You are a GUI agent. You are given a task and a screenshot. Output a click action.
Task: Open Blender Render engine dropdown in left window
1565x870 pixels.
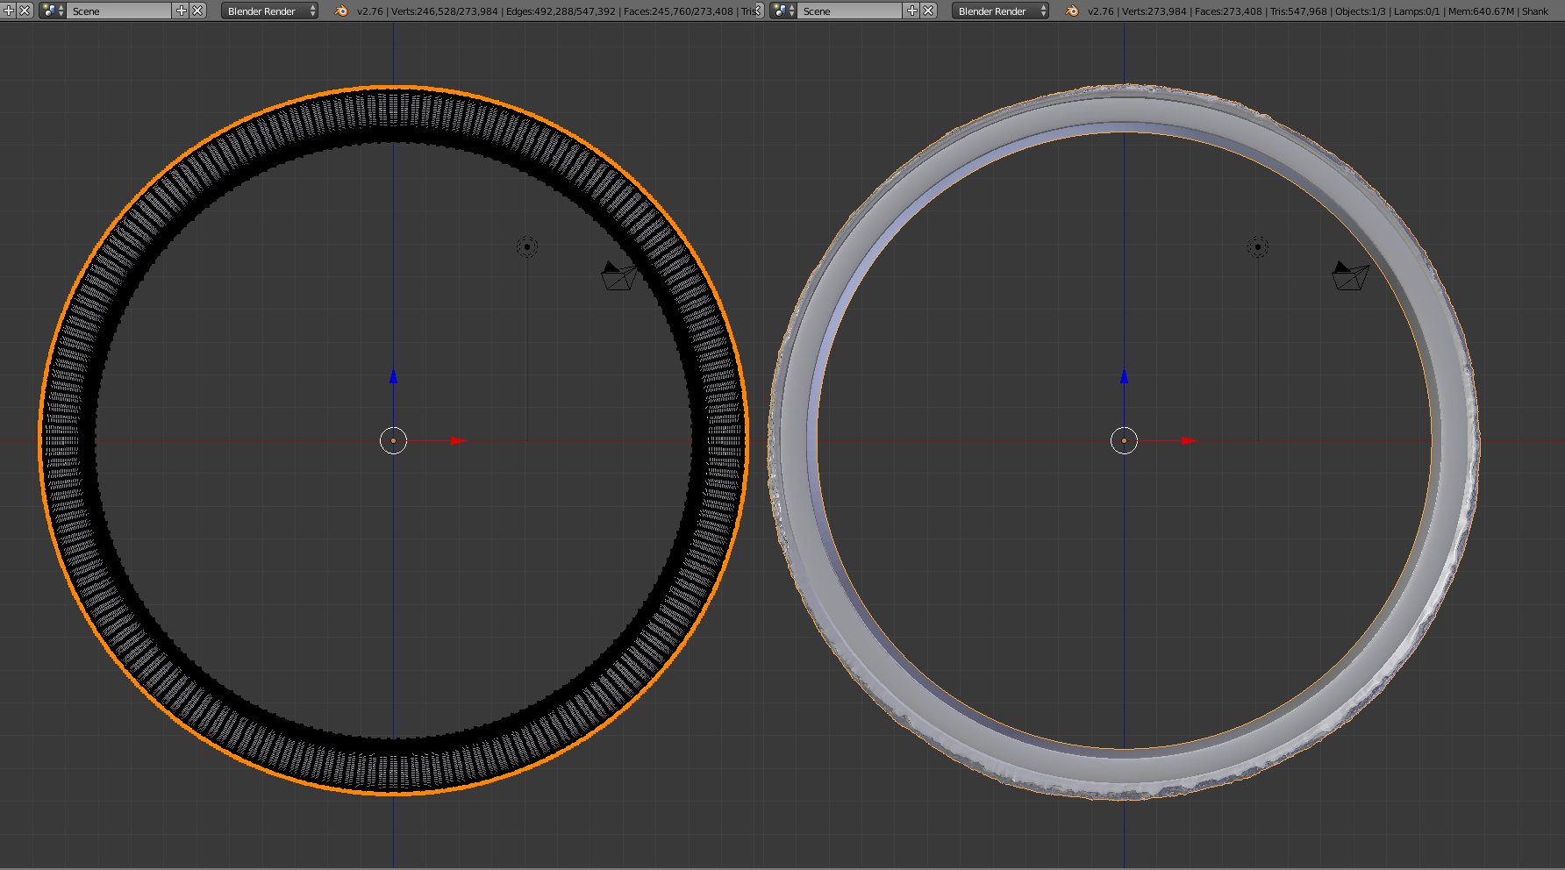pos(270,11)
